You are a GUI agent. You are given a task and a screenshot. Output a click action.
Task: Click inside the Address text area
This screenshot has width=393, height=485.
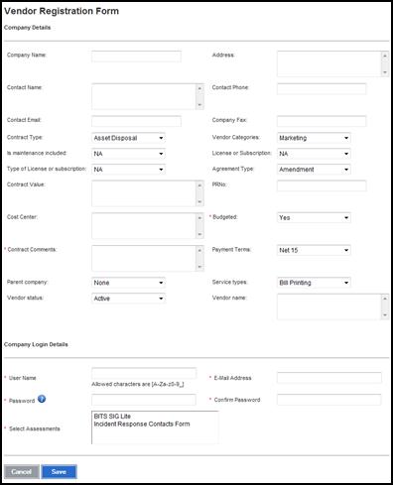point(329,63)
